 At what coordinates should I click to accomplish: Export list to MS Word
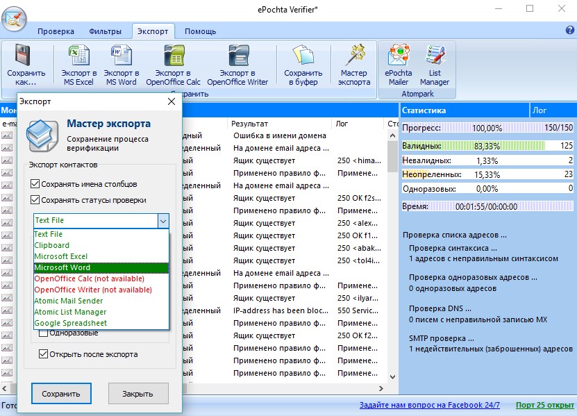coord(121,65)
